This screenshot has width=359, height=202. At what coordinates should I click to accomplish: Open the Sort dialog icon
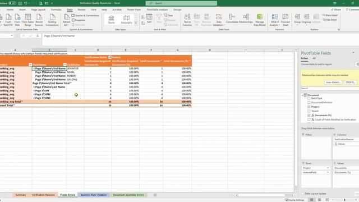click(149, 17)
